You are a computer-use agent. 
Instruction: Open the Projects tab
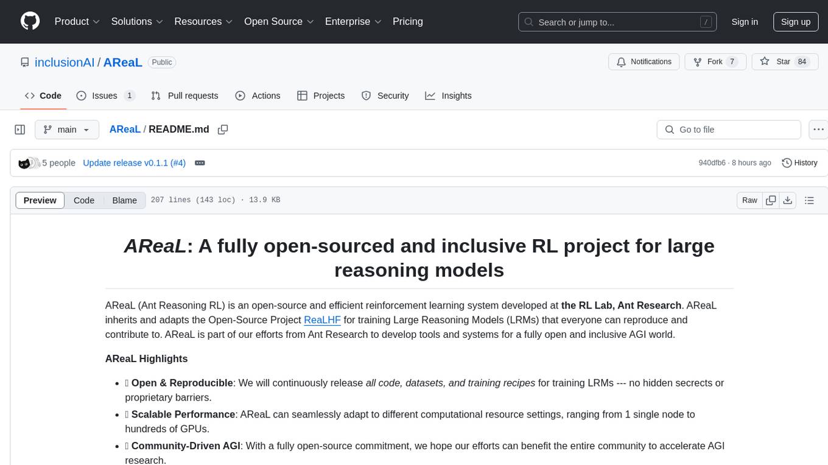pos(321,96)
